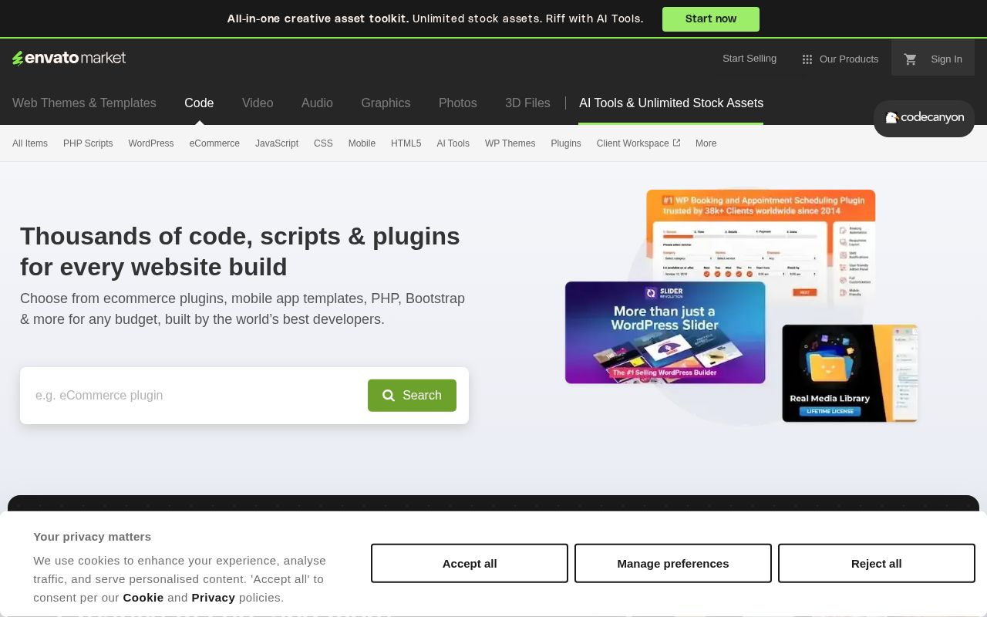
Task: Click the CodeCanyon badge logo
Action: coord(924,118)
